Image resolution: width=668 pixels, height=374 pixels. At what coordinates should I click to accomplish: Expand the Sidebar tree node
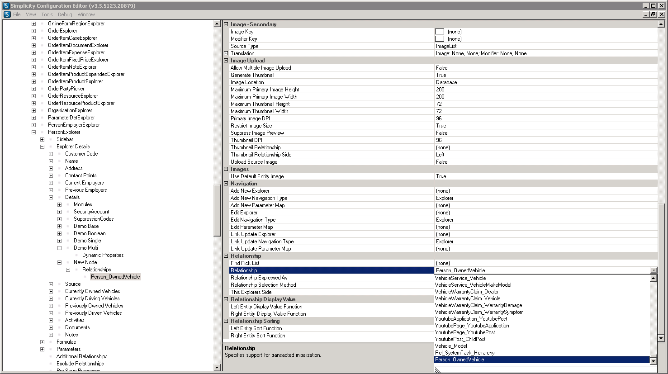pyautogui.click(x=42, y=139)
